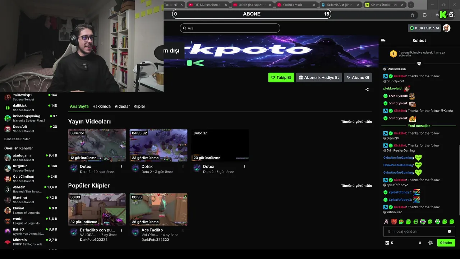Viewport: 460px width, 259px height.
Task: Collapse the Sohbet chat panel icon
Action: 383,41
